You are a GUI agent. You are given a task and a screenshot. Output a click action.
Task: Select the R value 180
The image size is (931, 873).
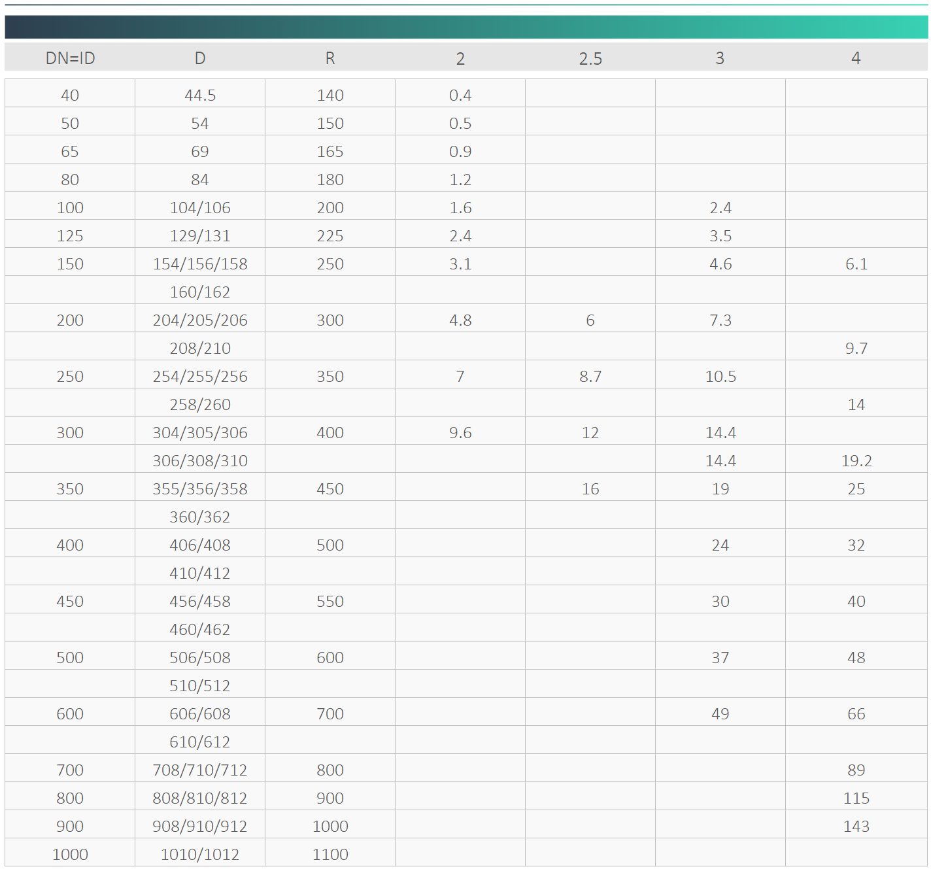330,180
